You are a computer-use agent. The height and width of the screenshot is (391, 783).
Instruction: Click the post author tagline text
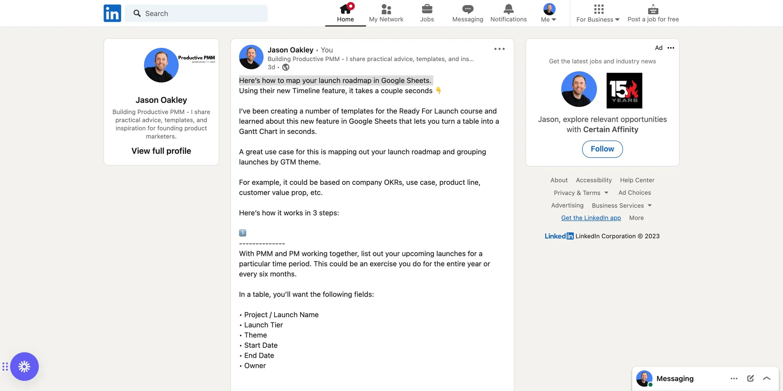pyautogui.click(x=370, y=59)
